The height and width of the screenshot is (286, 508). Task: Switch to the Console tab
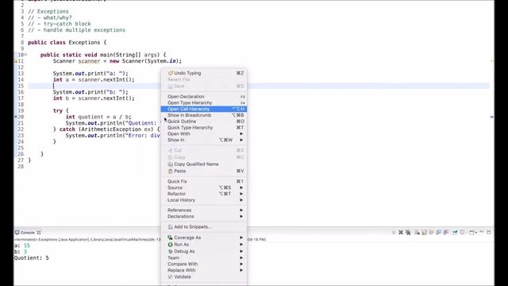coord(28,233)
